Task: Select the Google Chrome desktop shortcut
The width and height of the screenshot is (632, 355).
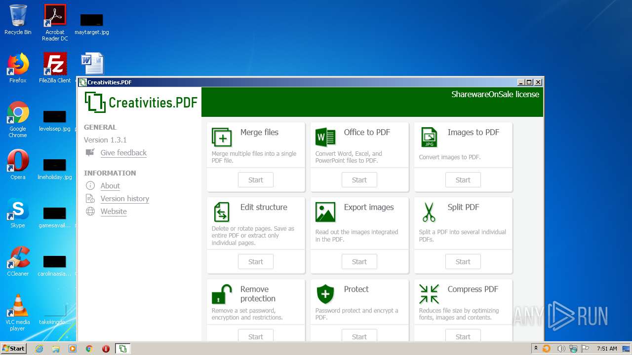Action: [x=18, y=120]
